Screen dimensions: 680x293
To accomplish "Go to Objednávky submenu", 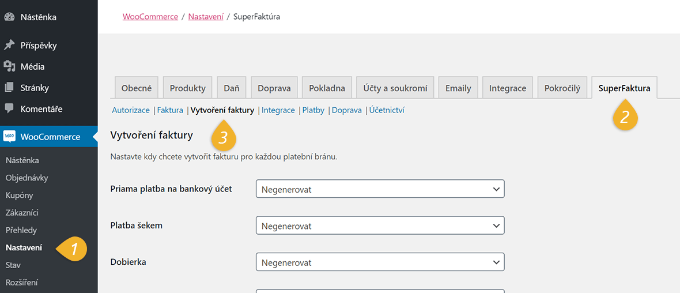I will point(27,178).
